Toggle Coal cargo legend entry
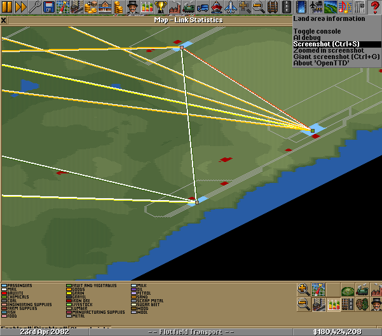The image size is (382, 336). click(x=10, y=300)
